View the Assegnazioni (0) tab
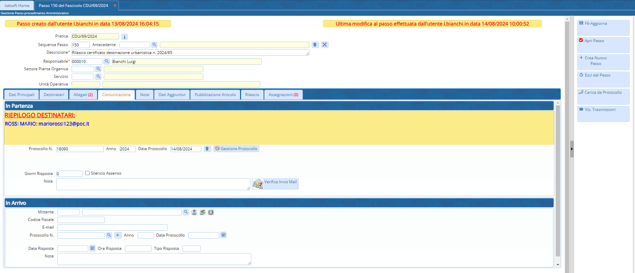635x273 pixels. coord(284,95)
